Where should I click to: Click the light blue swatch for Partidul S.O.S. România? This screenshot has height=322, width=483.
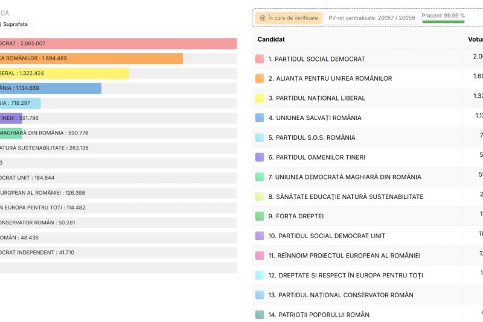click(x=260, y=137)
